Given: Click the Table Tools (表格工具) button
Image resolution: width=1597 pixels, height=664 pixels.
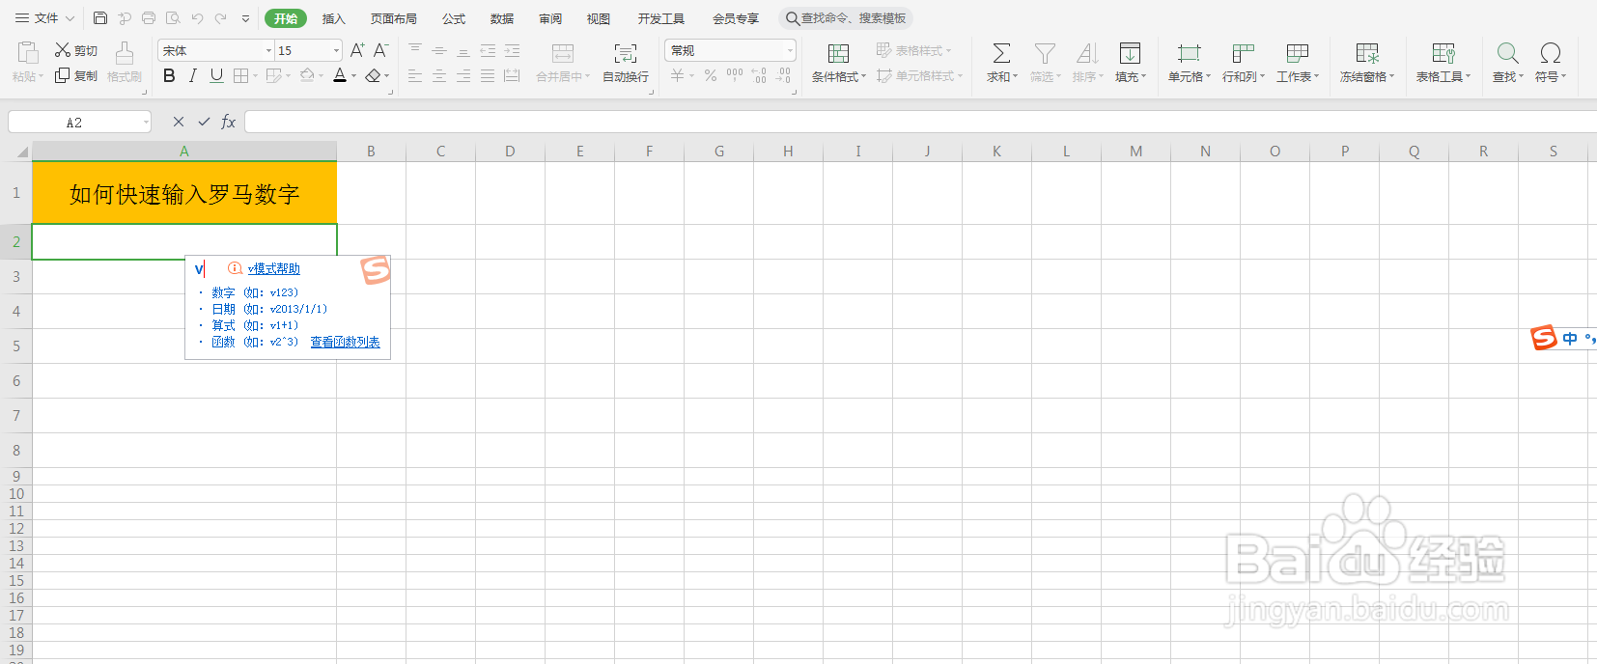Looking at the screenshot, I should point(1443,62).
